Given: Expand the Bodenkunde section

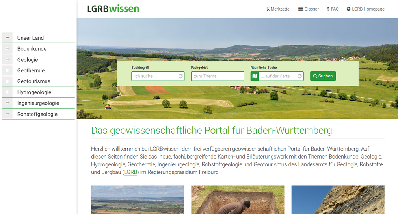Looking at the screenshot, I should (7, 49).
